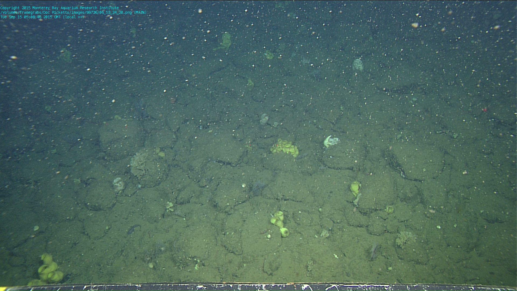Image resolution: width=517 pixels, height=291 pixels.
Task: Click the large yellow sponge cluster at center
Action: tap(285, 148)
